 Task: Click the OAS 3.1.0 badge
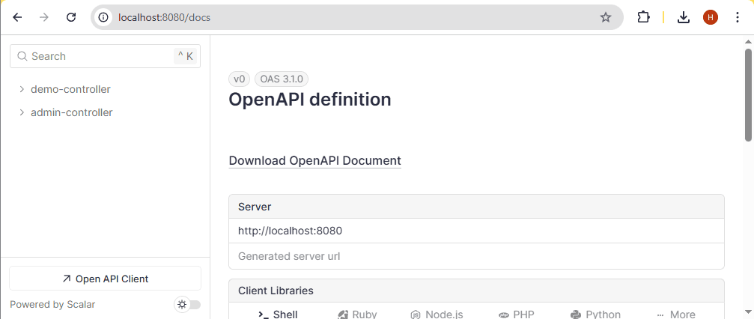click(282, 79)
